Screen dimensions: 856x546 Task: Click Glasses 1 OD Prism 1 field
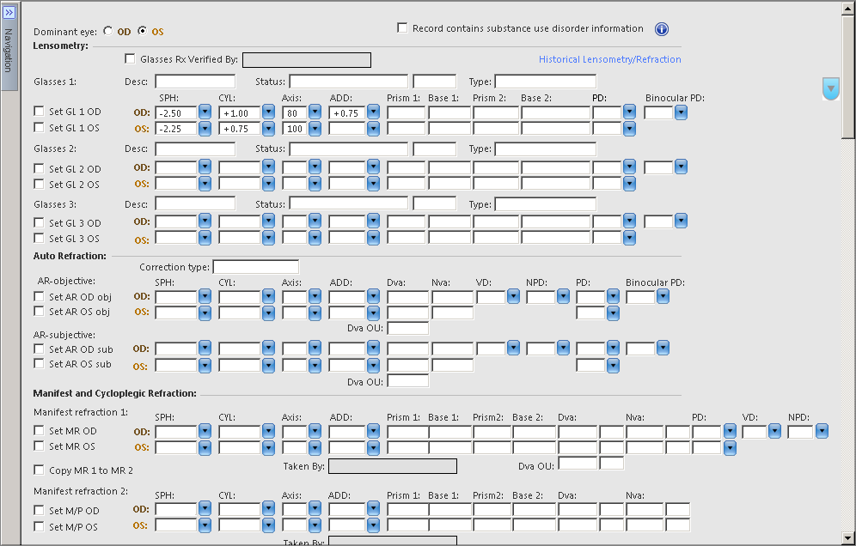click(407, 113)
